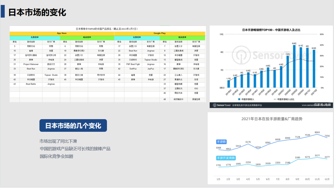
Task: Click the footer text 全球领先的手游及应用情报平台
Action: click(x=247, y=105)
